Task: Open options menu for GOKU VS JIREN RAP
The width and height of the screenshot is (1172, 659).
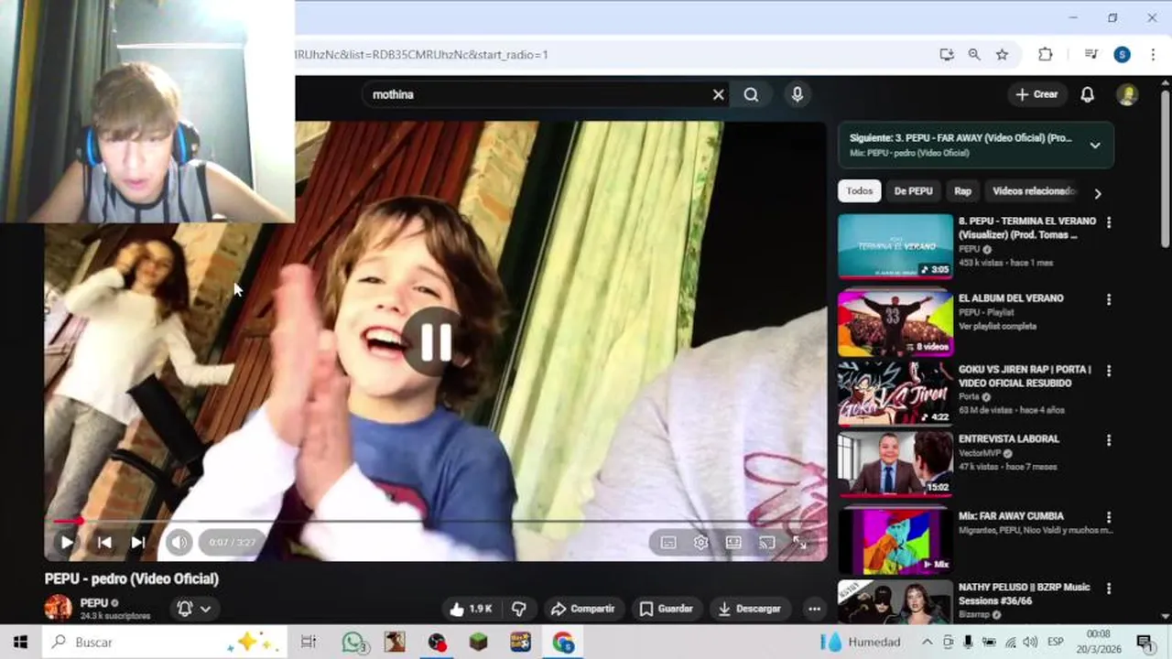Action: [1109, 371]
